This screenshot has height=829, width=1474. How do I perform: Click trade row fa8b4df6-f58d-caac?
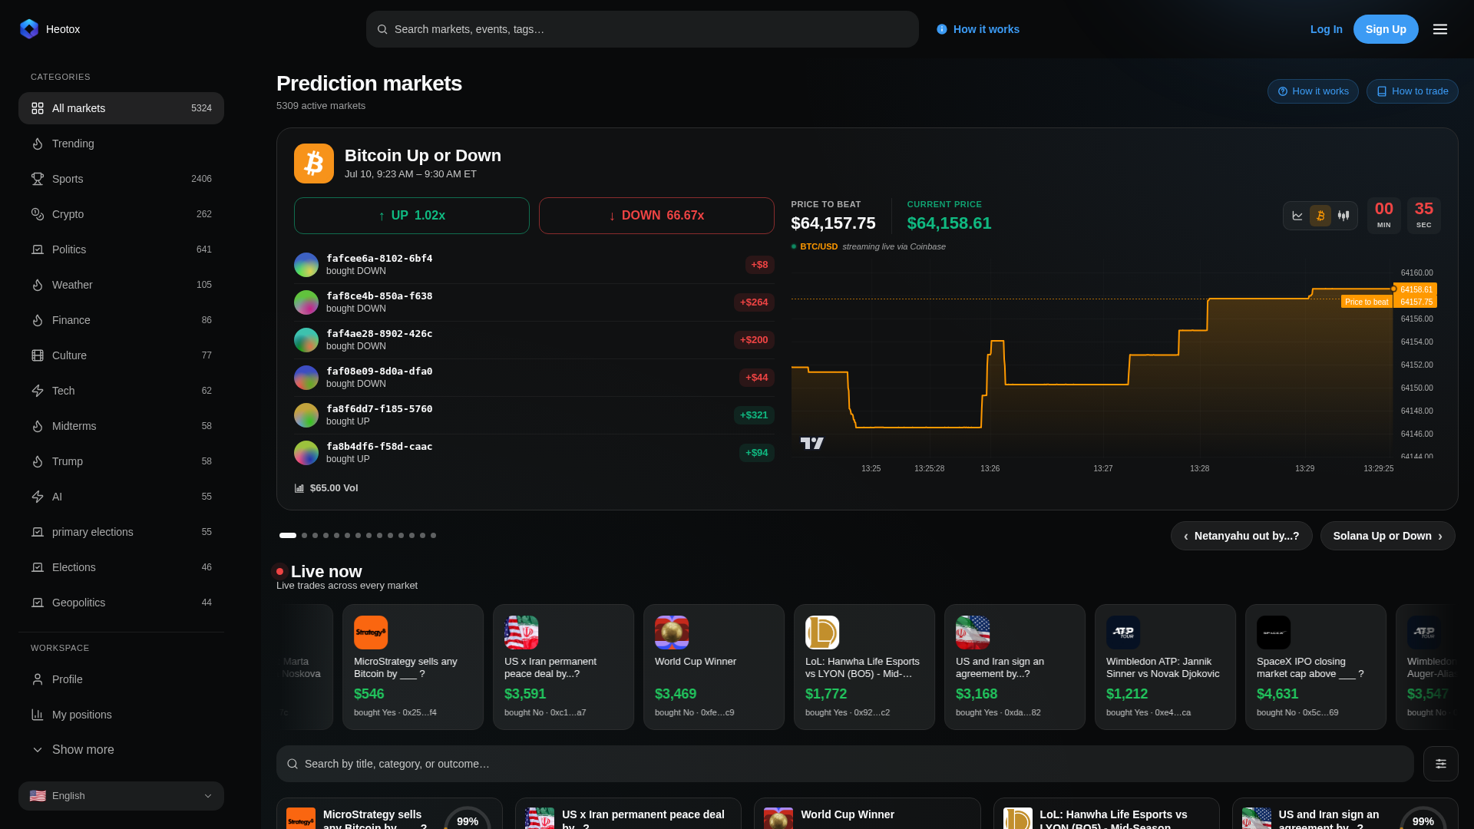(534, 453)
